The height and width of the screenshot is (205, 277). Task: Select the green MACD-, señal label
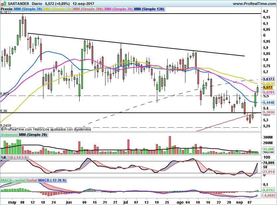tap(13, 180)
